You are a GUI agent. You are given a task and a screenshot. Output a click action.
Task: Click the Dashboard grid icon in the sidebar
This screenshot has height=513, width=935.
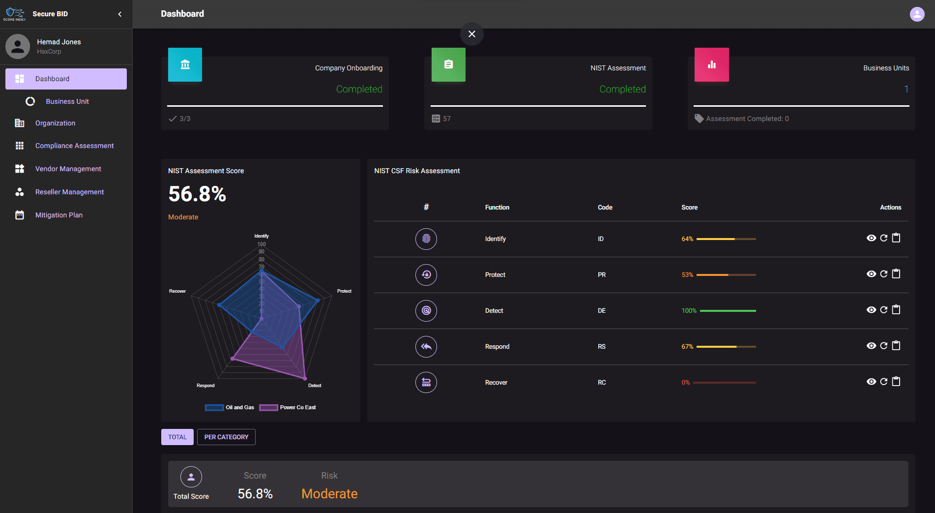[x=20, y=79]
